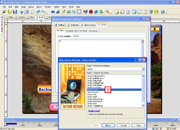Switch to the Quick Action tab

pyautogui.click(x=88, y=25)
